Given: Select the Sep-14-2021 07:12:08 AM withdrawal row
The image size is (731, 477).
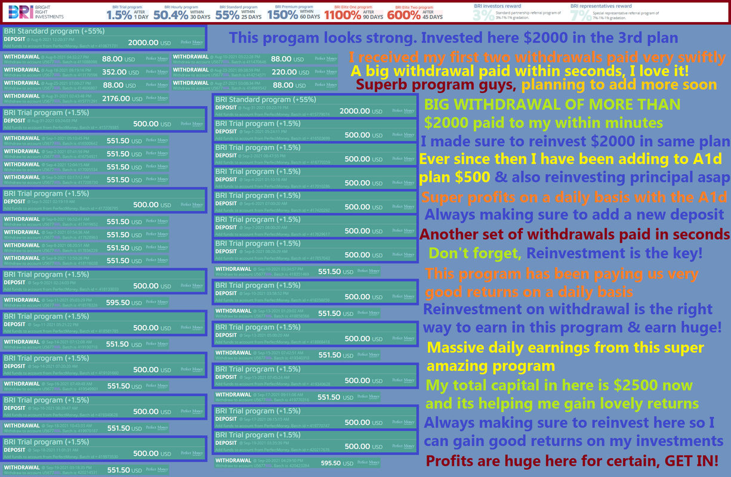Looking at the screenshot, I should (87, 344).
